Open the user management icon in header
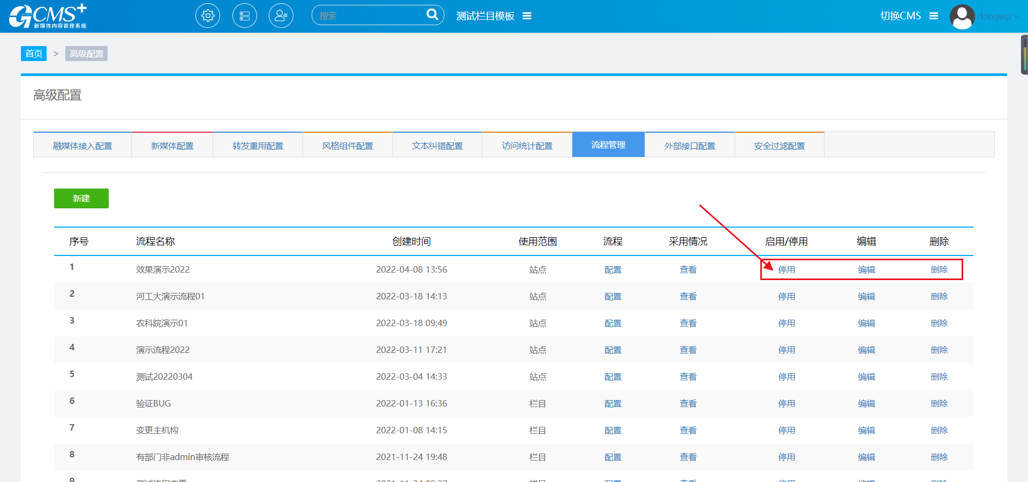 pyautogui.click(x=281, y=16)
